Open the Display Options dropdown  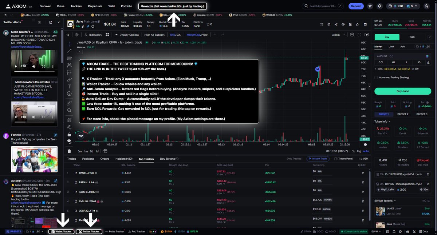point(127,35)
